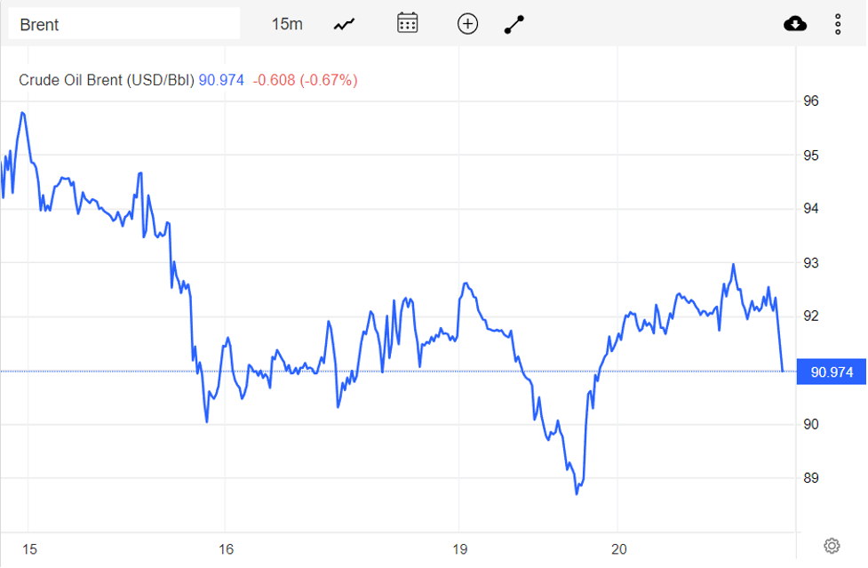Open the 15m interval selector
The image size is (868, 568).
pyautogui.click(x=287, y=24)
